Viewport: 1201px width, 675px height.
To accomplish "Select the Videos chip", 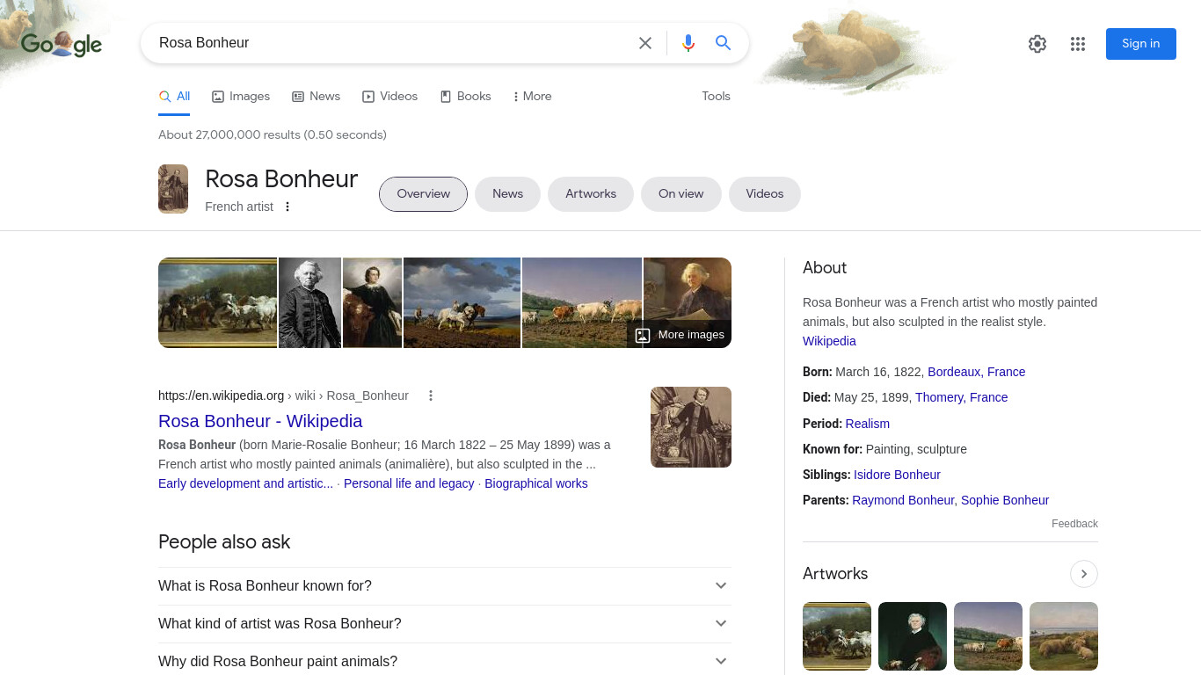I will click(765, 194).
